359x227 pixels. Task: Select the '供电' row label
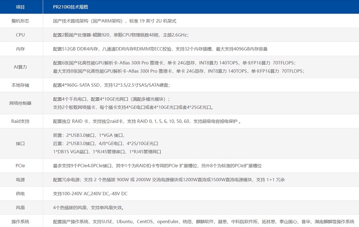coord(20,194)
